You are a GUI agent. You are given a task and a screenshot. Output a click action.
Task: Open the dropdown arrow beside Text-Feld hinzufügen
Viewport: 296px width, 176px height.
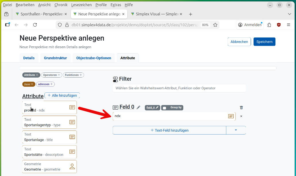pyautogui.click(x=236, y=130)
